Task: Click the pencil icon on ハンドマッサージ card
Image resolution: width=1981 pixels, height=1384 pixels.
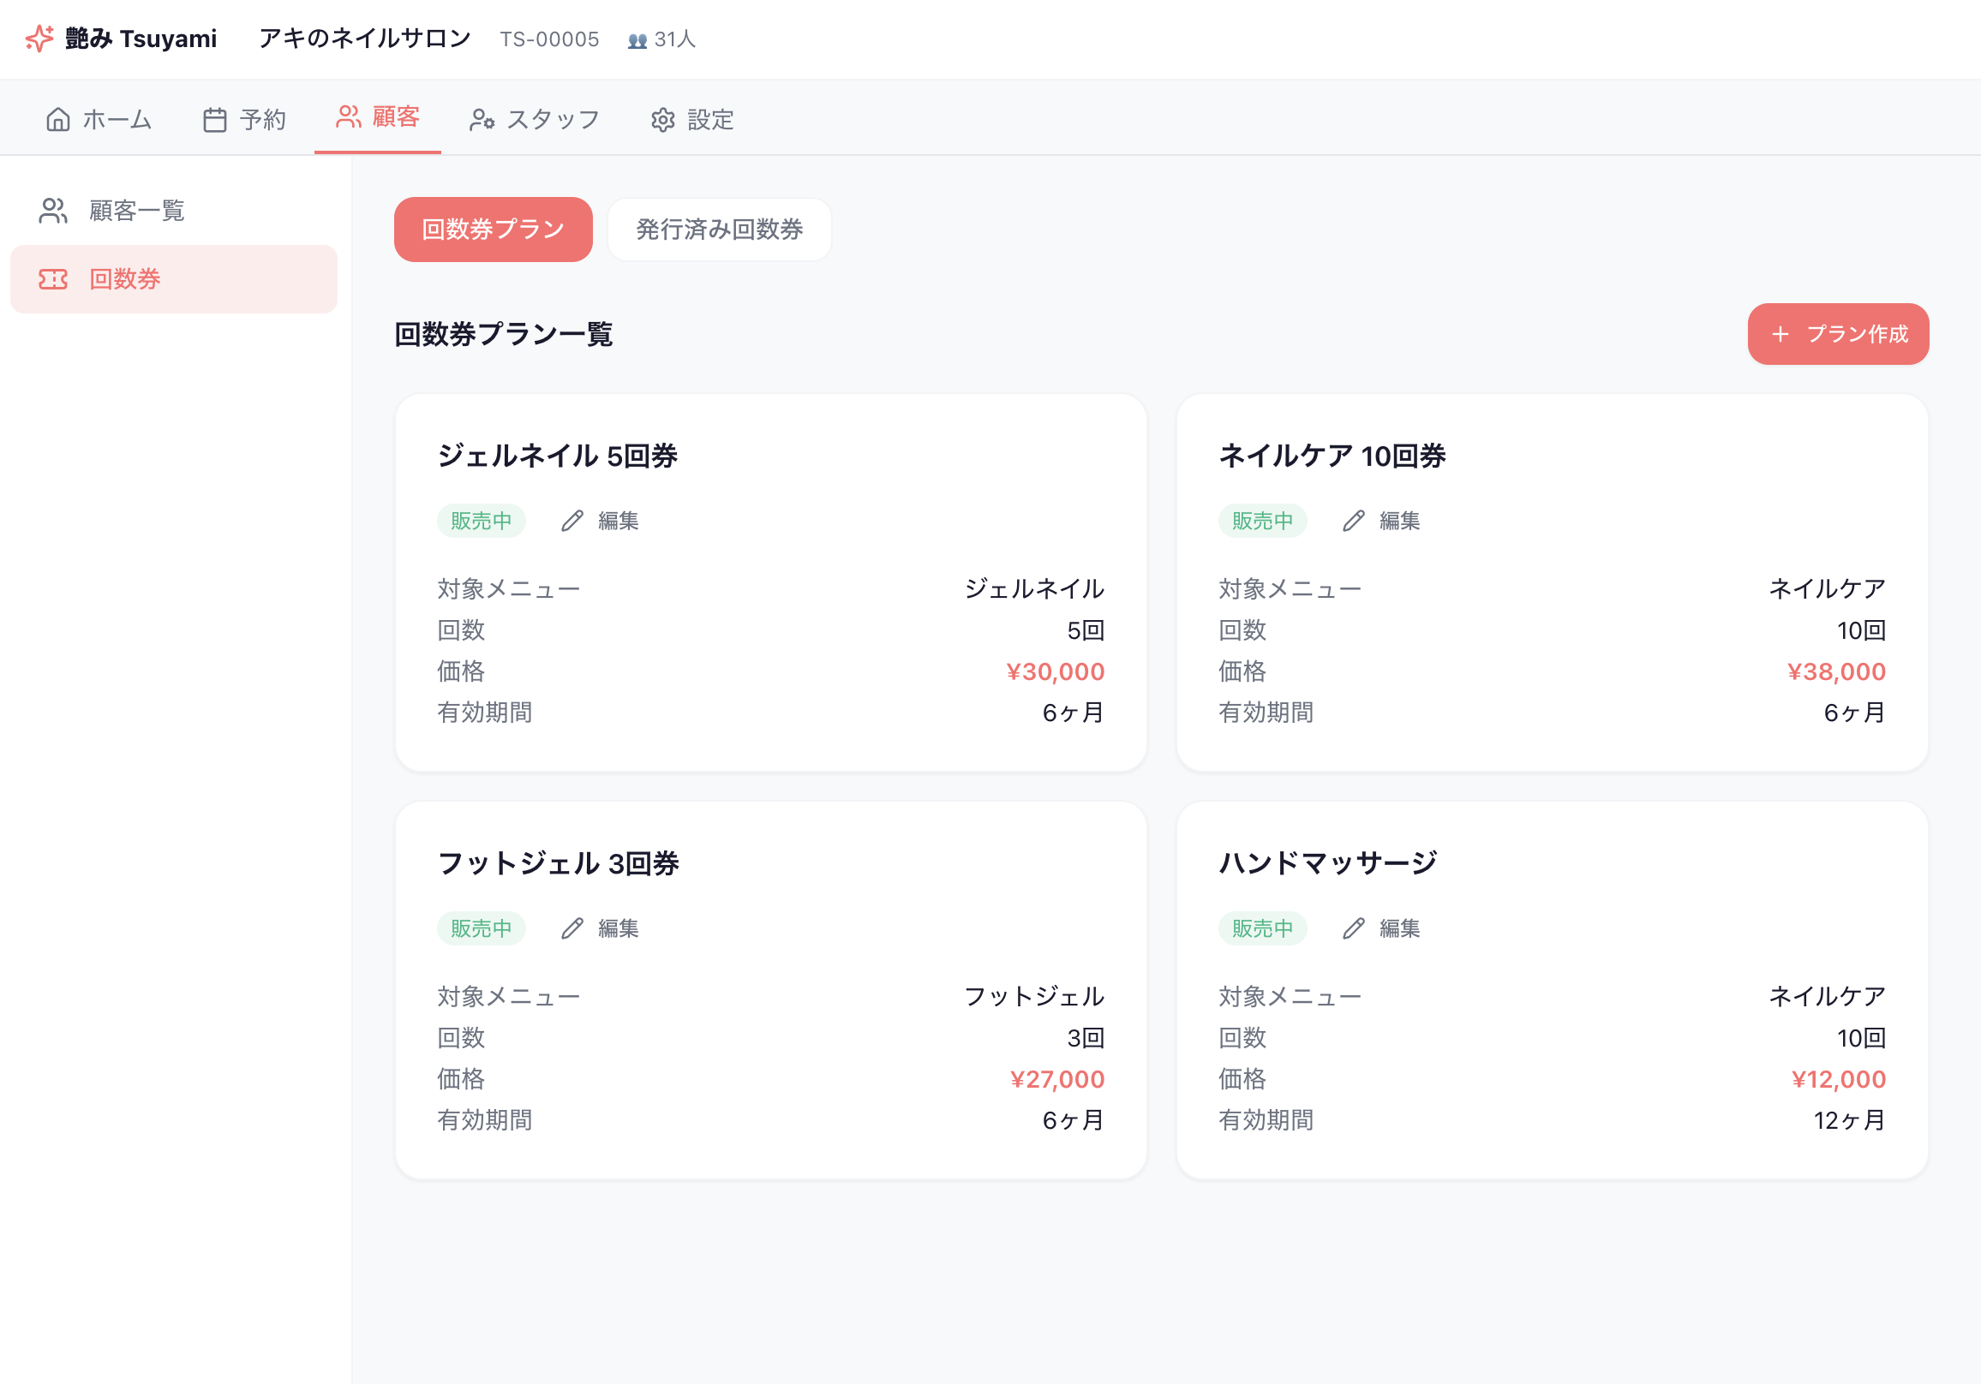Action: tap(1353, 928)
